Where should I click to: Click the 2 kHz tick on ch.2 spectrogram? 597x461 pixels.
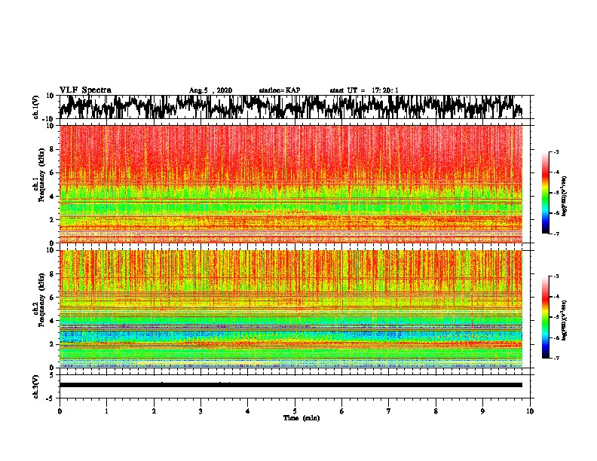pyautogui.click(x=52, y=344)
